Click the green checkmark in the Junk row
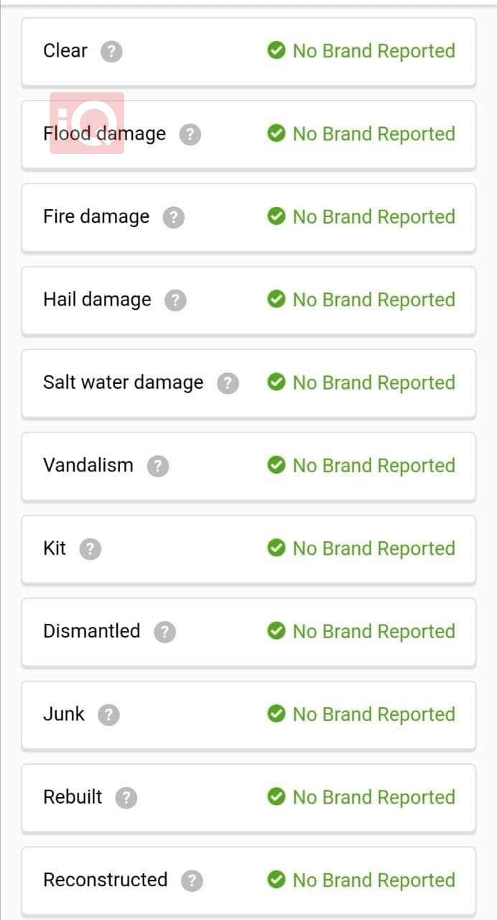This screenshot has width=497, height=920. pos(277,714)
